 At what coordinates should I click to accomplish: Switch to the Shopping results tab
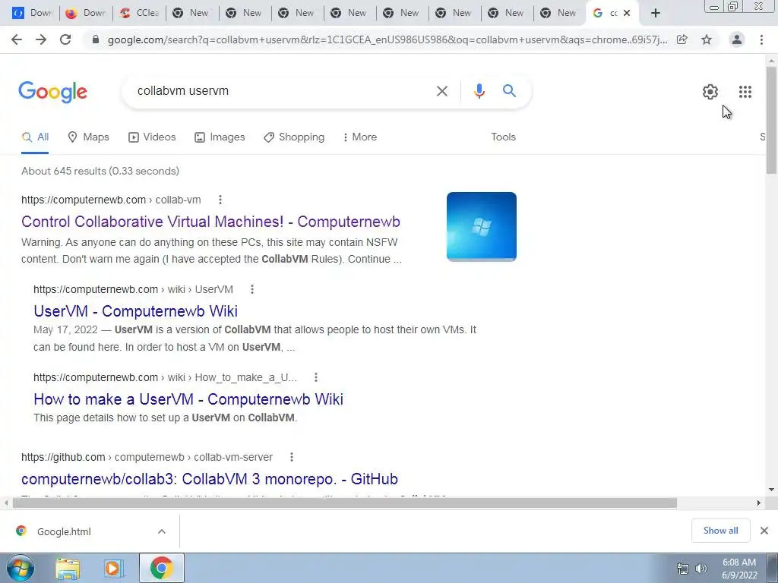(x=294, y=137)
